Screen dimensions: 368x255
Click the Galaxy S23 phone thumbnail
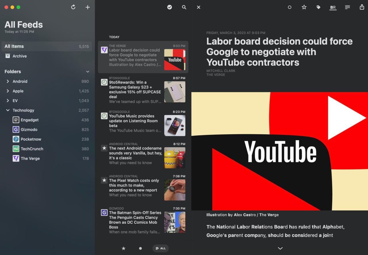[175, 92]
